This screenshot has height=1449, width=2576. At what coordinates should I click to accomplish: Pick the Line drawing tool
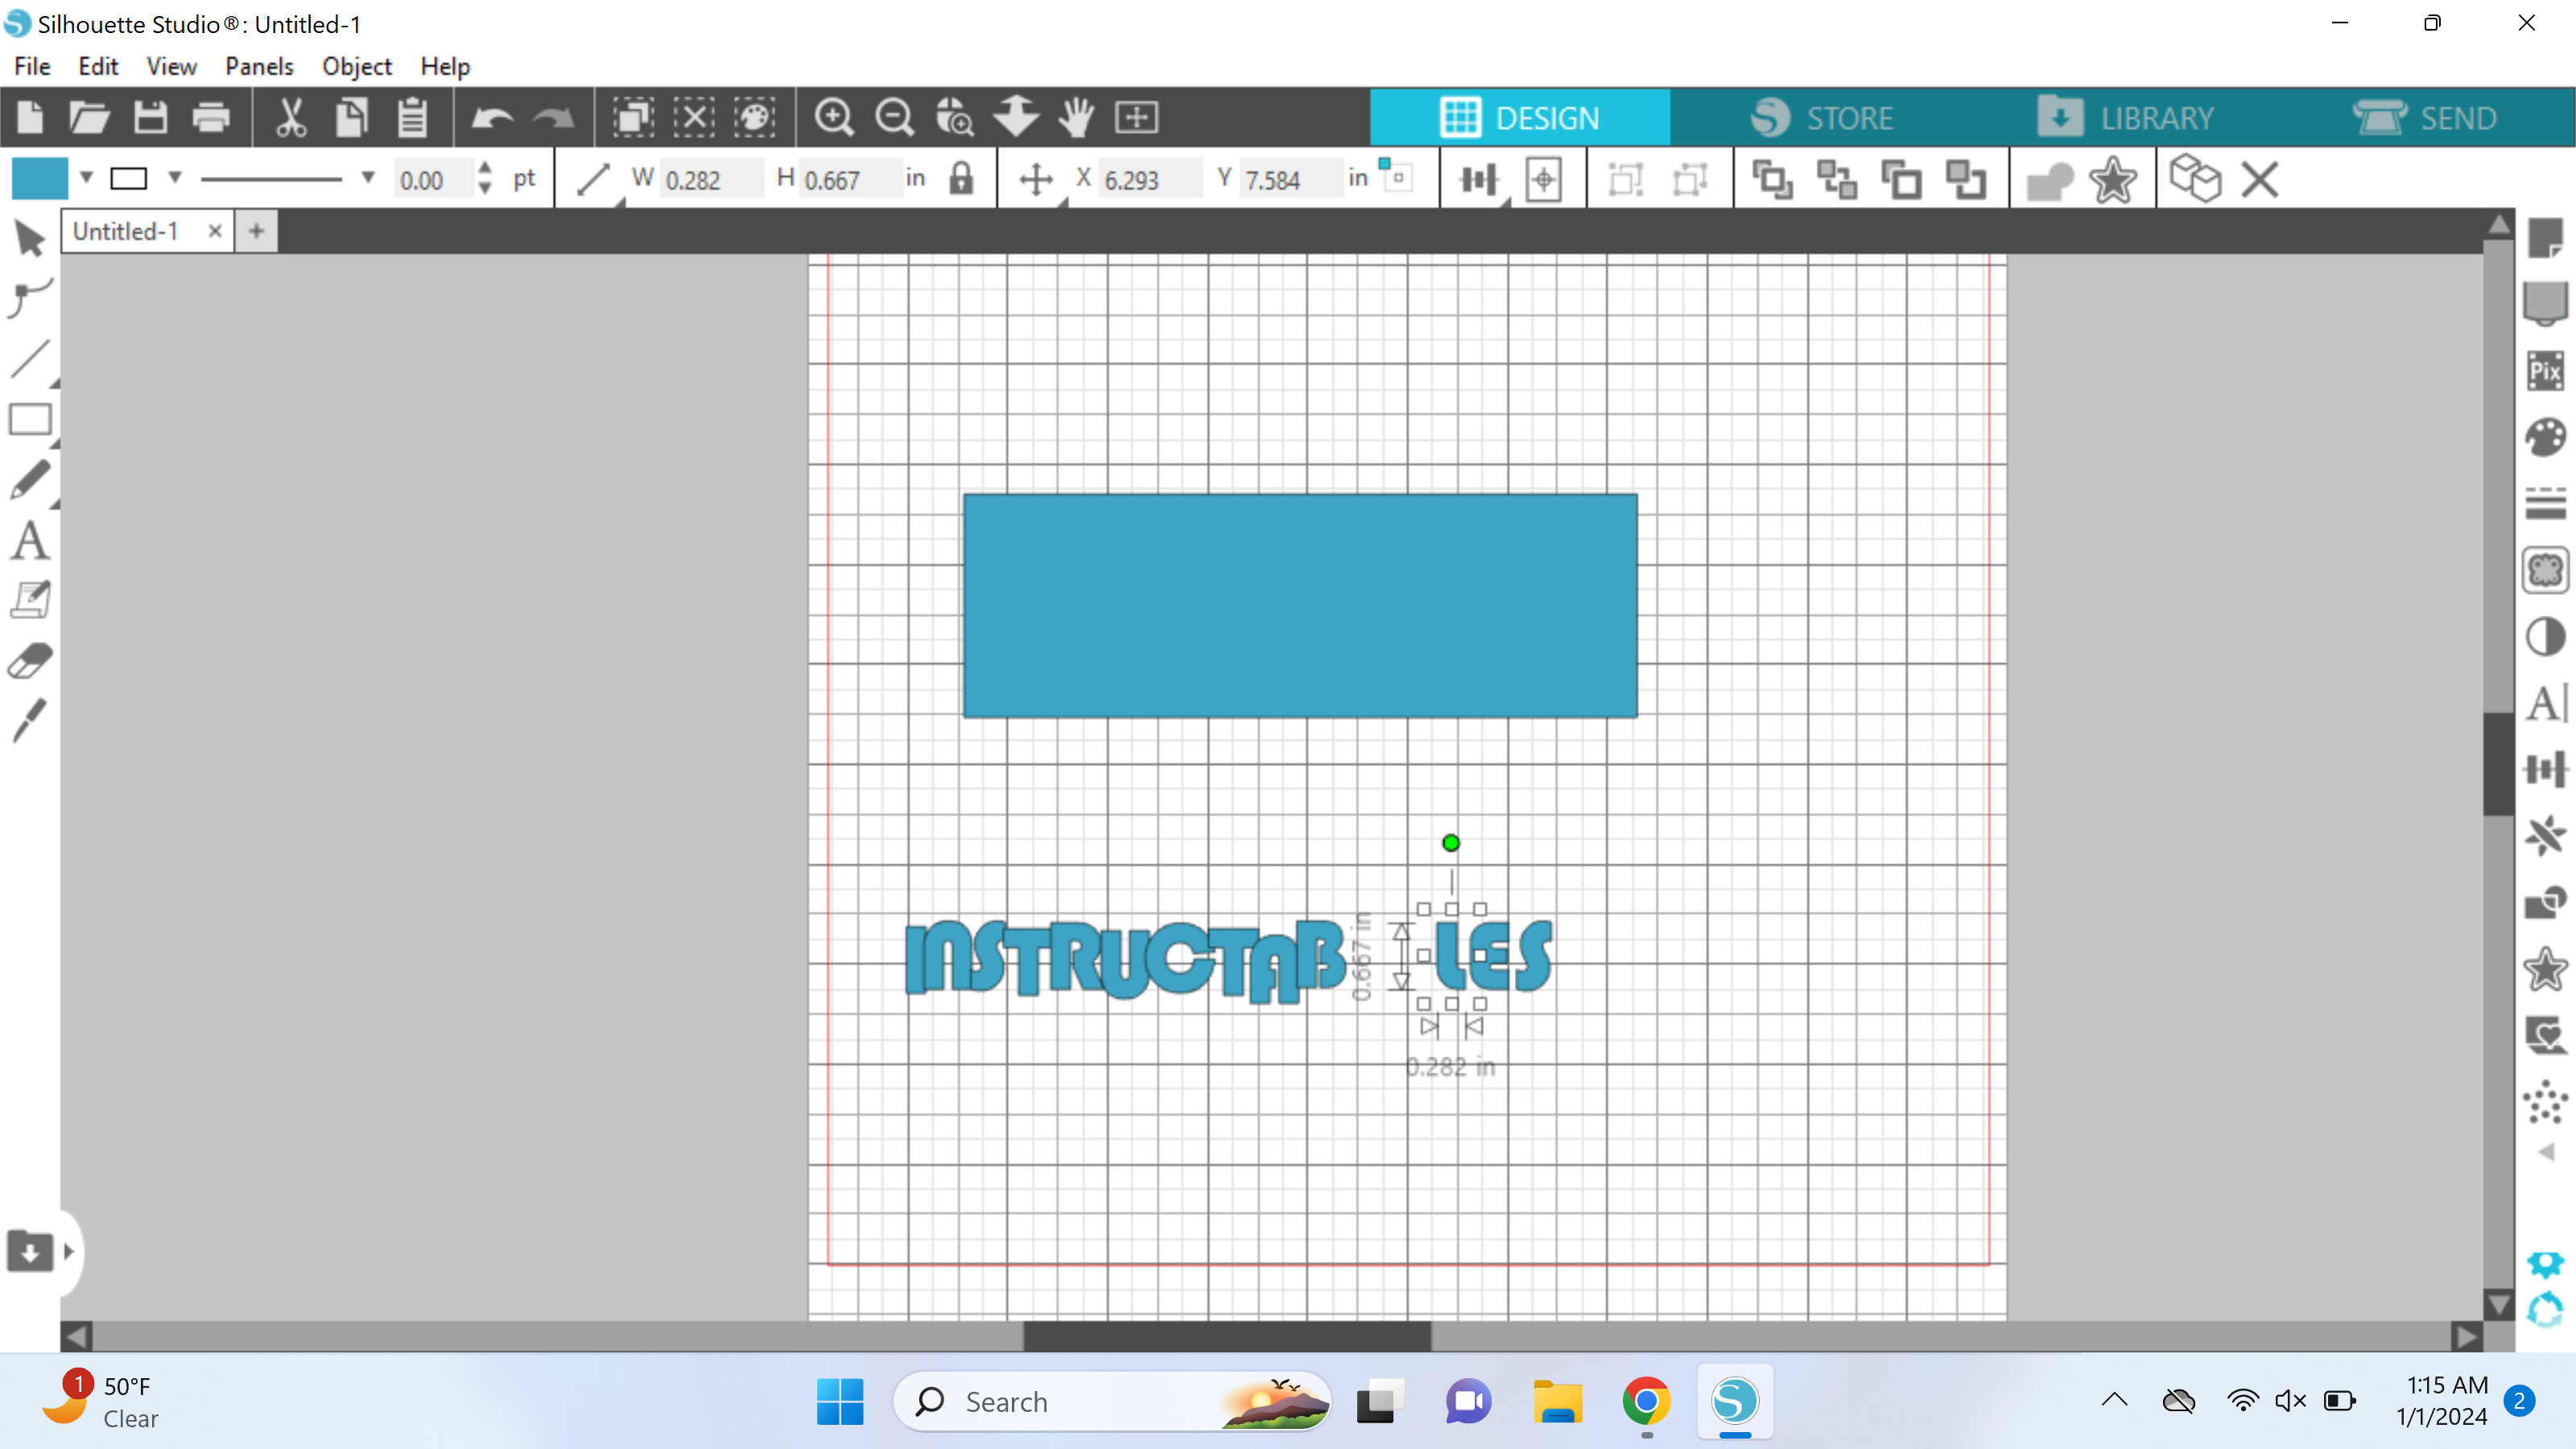click(30, 359)
